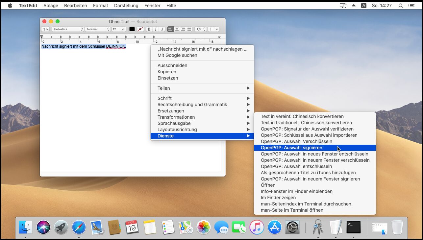Viewport: 423px width, 240px height.
Task: Toggle italic formatting
Action: [x=156, y=29]
